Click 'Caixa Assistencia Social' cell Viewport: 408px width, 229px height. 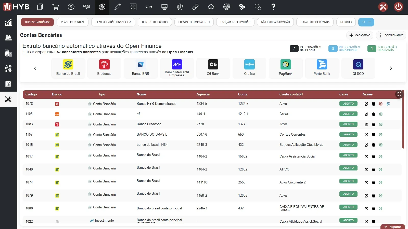tap(297, 156)
